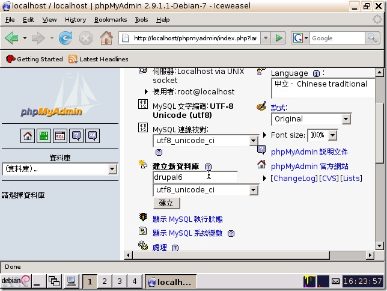Open the History menu
The height and width of the screenshot is (291, 387).
click(76, 19)
